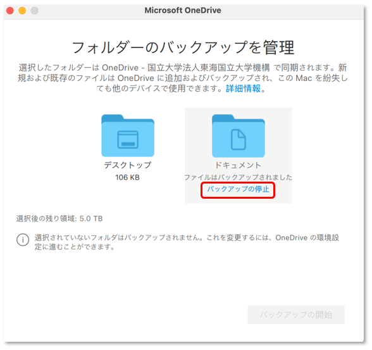Click the この Mac を紛失し text in description
The image size is (372, 350).
(x=313, y=78)
